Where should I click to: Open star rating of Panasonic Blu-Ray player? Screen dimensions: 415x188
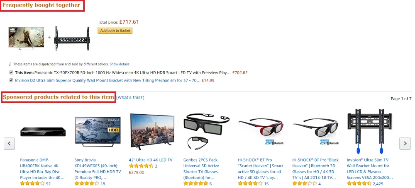32,183
